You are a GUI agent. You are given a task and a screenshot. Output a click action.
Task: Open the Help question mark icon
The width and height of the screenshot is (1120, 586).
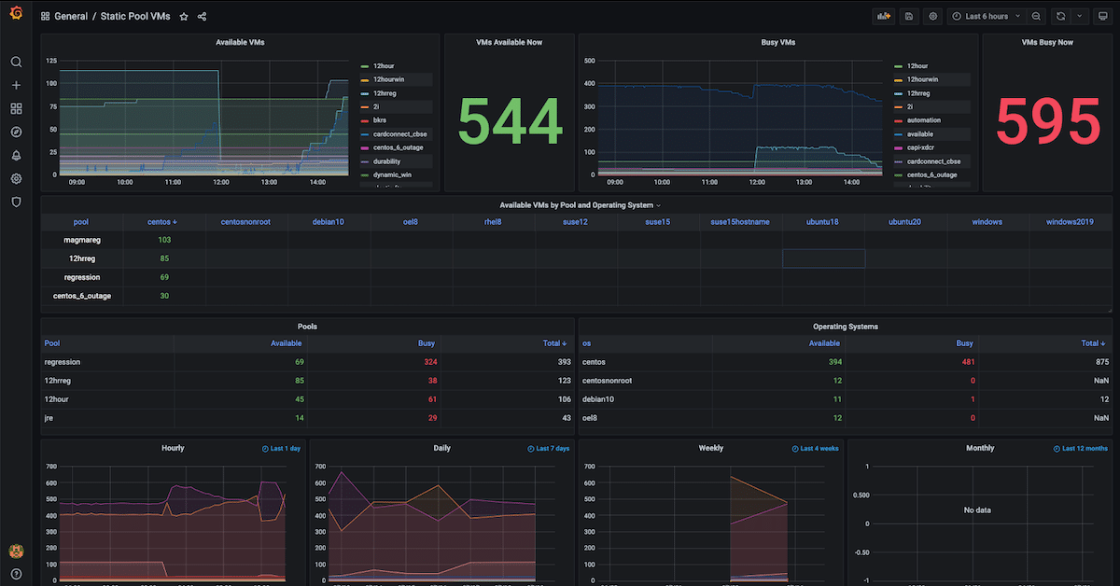(16, 573)
